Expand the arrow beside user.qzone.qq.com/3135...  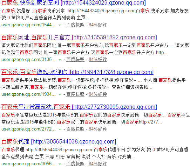[60, 60]
